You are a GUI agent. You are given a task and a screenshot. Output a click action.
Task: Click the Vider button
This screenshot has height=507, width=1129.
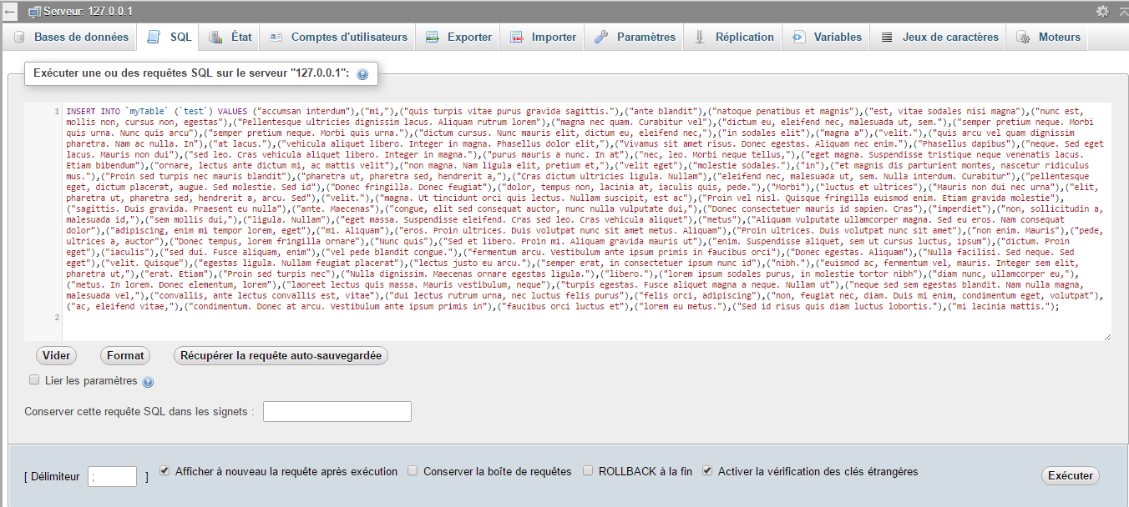(x=56, y=356)
